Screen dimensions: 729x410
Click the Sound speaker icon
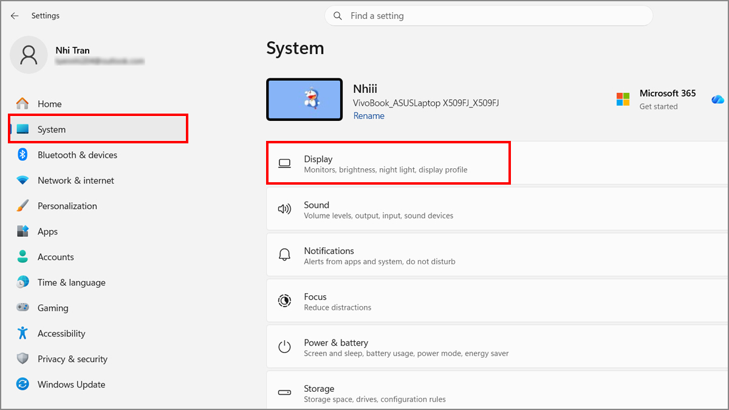click(x=284, y=210)
